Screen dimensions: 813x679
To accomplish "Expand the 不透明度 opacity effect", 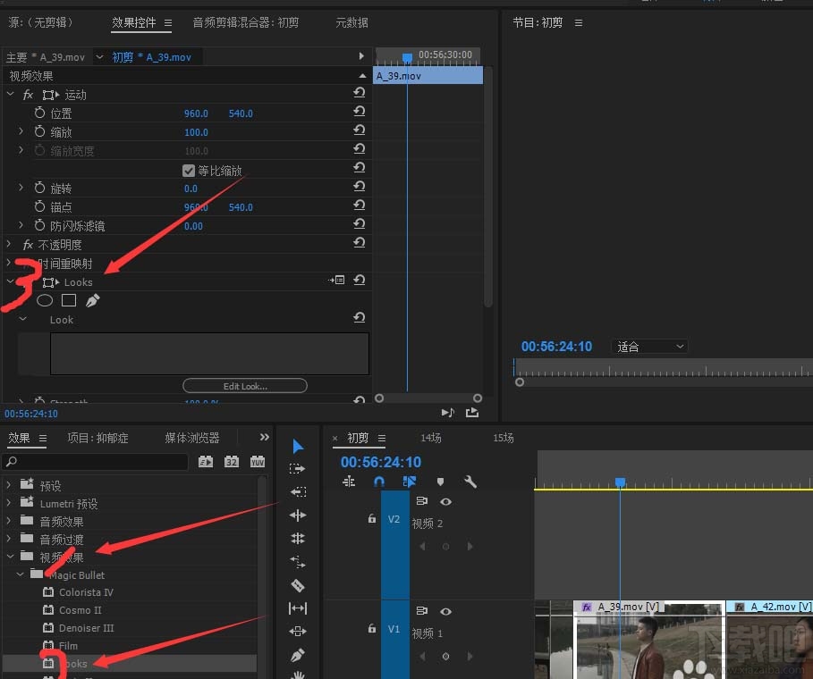I will click(x=10, y=245).
